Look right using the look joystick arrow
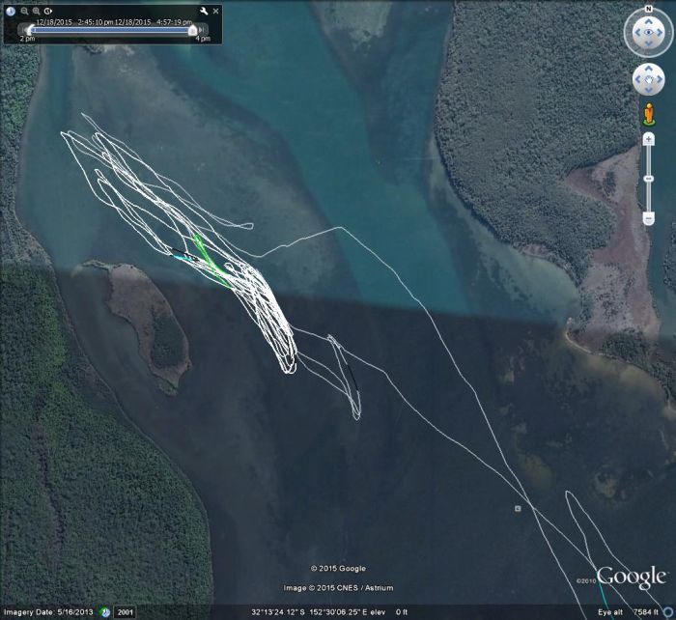This screenshot has height=620, width=676. (x=662, y=34)
